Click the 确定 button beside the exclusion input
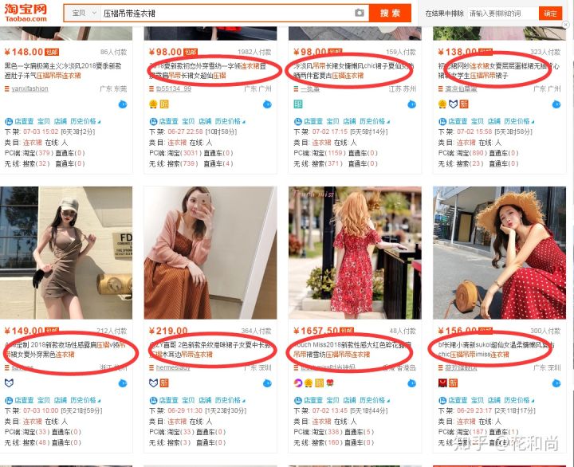The image size is (574, 467). 550,14
